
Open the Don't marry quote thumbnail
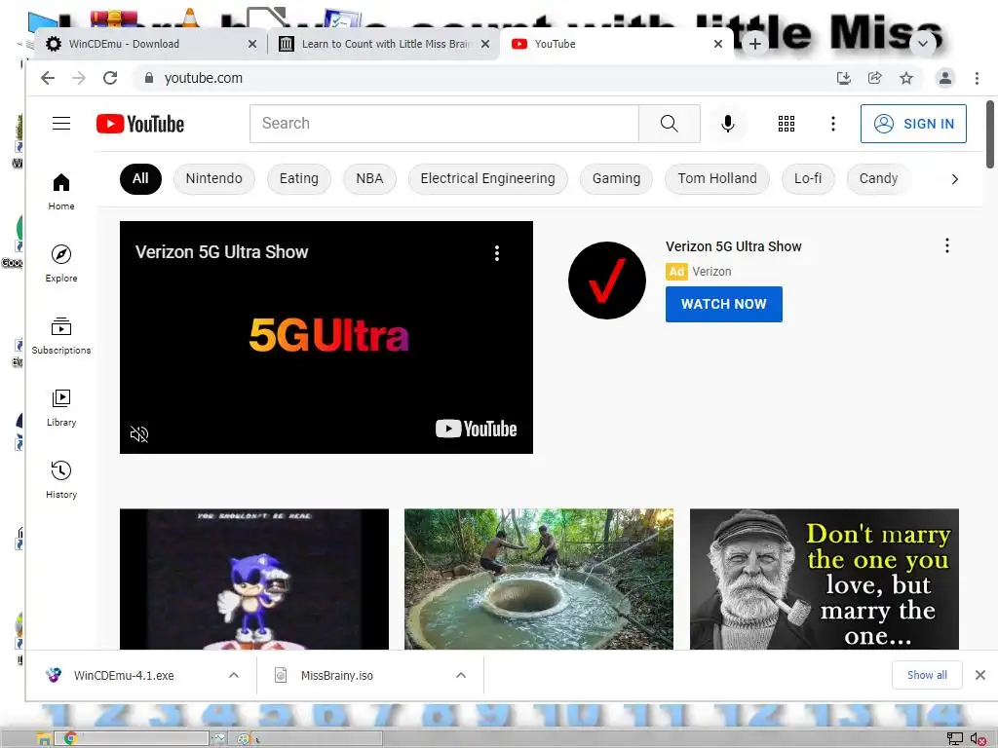point(825,579)
